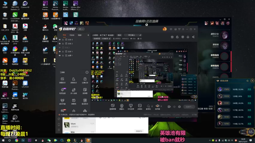Click the share icon in header

193,37
